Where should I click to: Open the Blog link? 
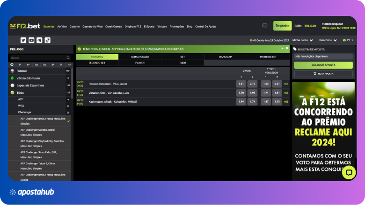(190, 27)
